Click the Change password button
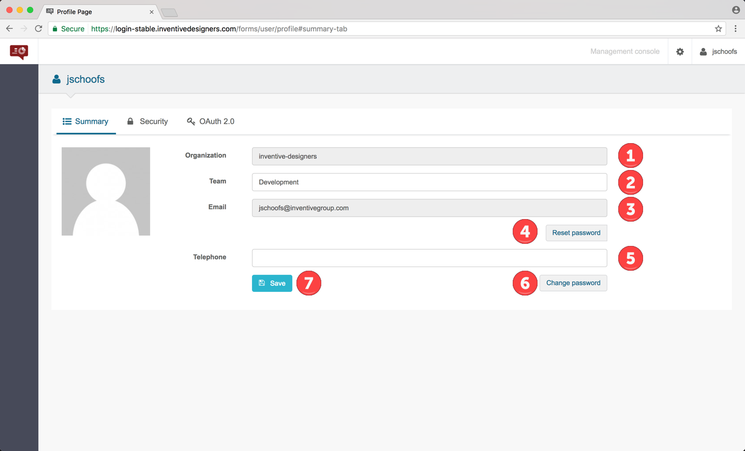745x451 pixels. [x=573, y=283]
